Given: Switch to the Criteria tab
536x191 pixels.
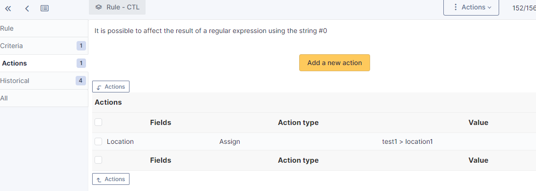Looking at the screenshot, I should pyautogui.click(x=11, y=46).
